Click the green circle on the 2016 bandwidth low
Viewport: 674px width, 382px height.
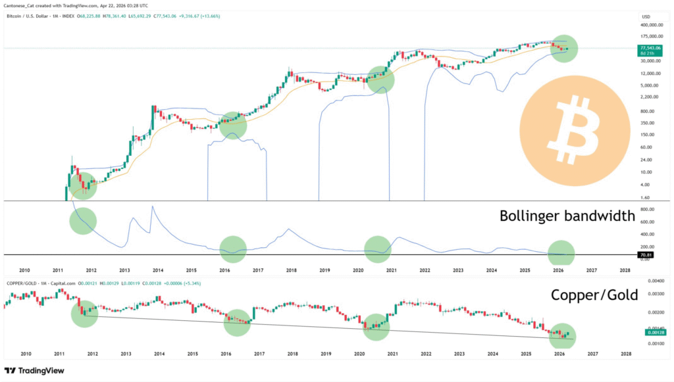233,249
